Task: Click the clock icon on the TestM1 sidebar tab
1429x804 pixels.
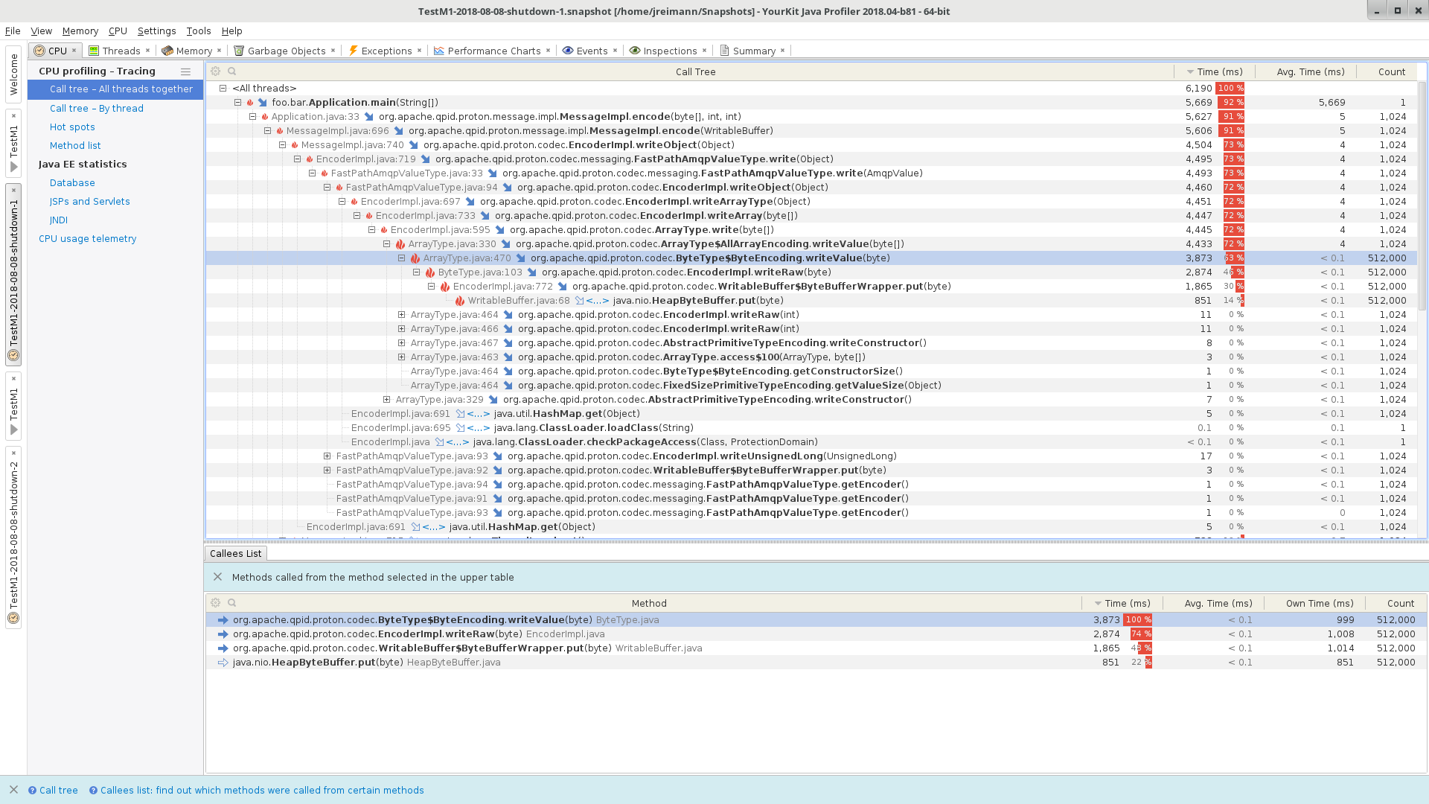Action: [x=13, y=355]
